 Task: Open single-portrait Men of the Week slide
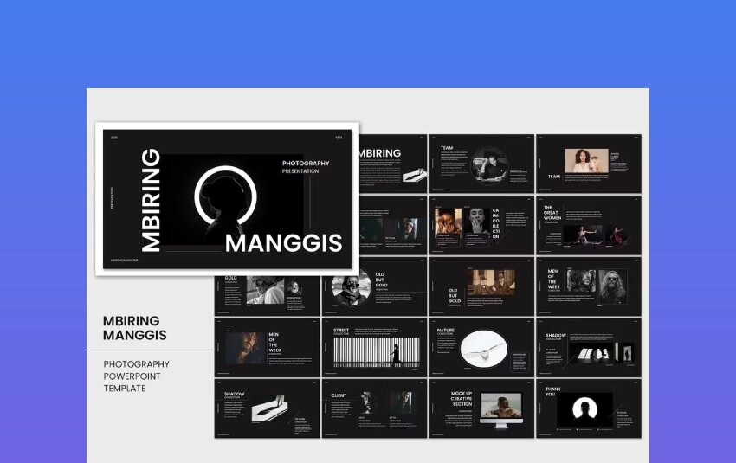(267, 347)
